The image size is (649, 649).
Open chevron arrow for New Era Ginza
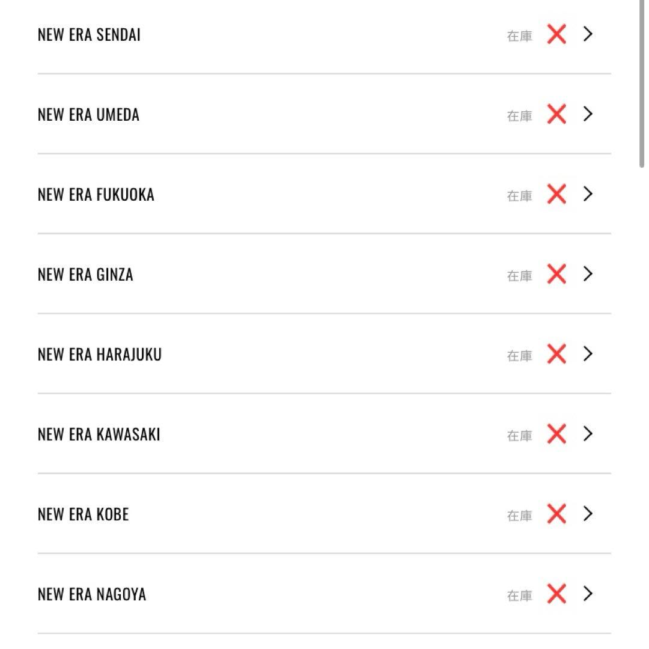[x=588, y=274]
